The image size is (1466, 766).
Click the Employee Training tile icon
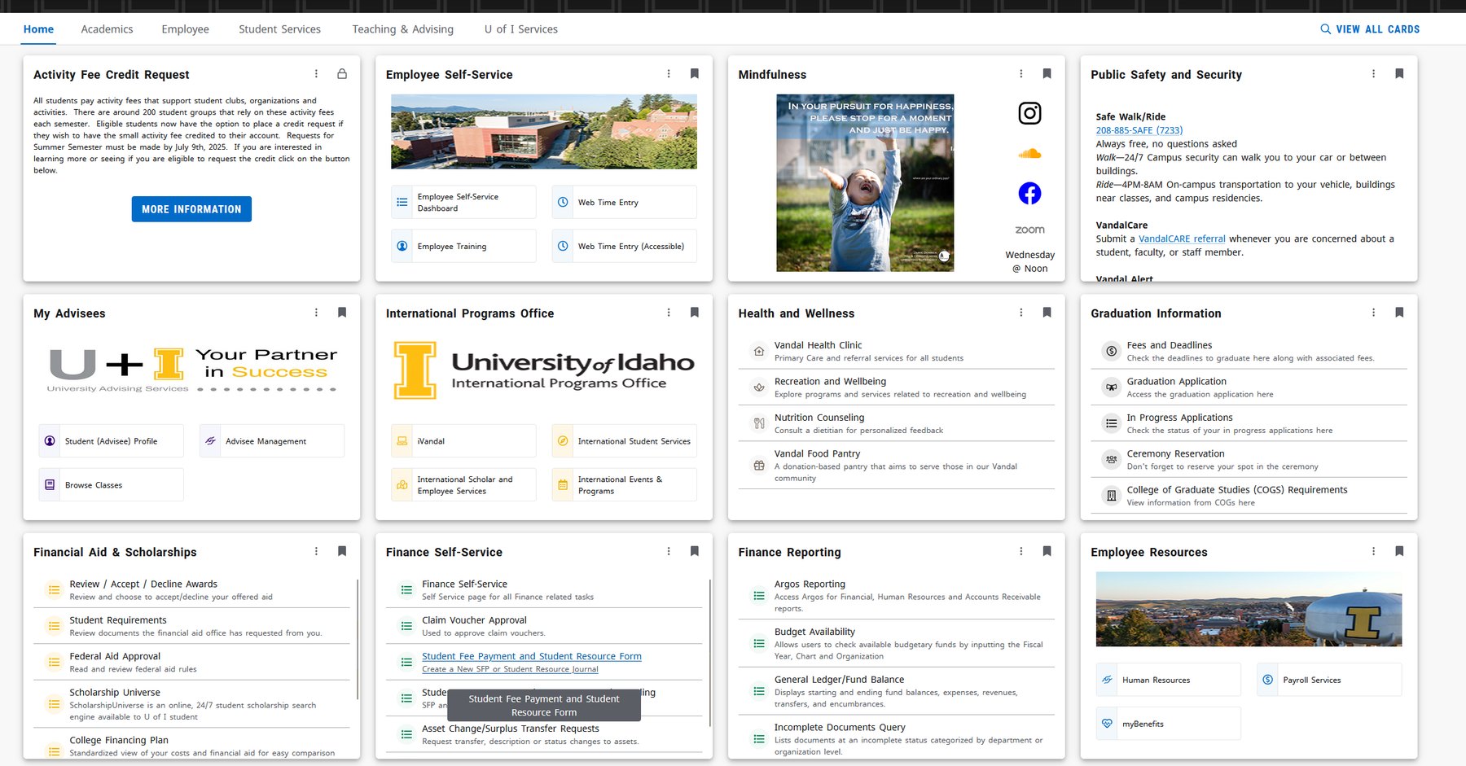tap(402, 246)
